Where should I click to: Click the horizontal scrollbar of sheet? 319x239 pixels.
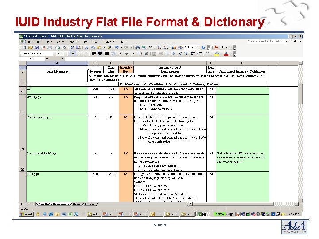click(x=243, y=204)
